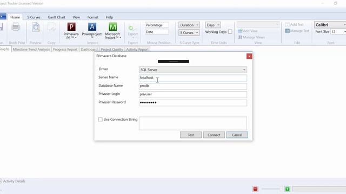
Task: Open the Microsoft Project import icon
Action: tap(112, 27)
